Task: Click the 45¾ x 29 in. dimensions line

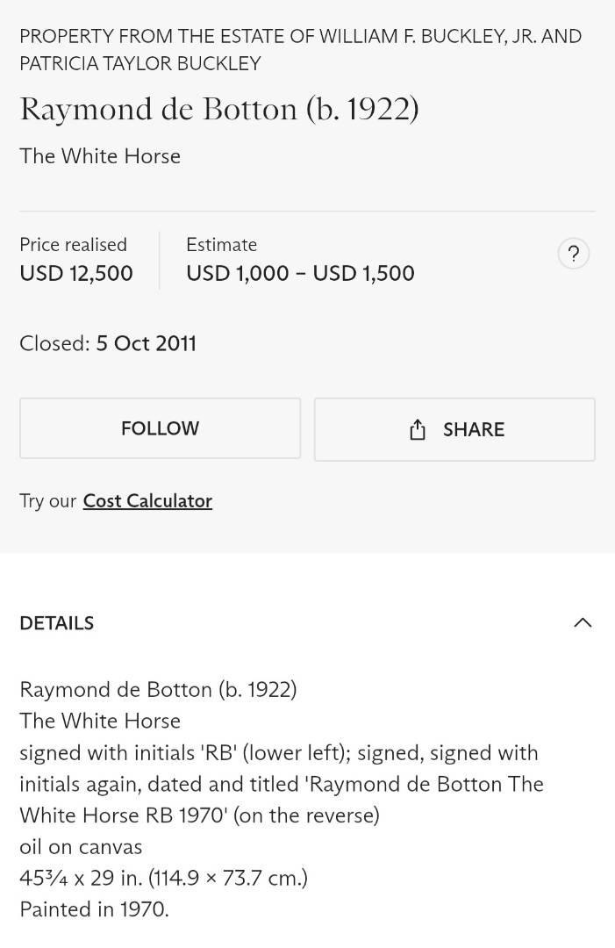Action: (163, 878)
